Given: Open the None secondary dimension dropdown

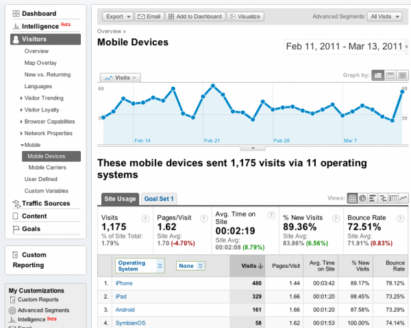Looking at the screenshot, I should [x=190, y=266].
